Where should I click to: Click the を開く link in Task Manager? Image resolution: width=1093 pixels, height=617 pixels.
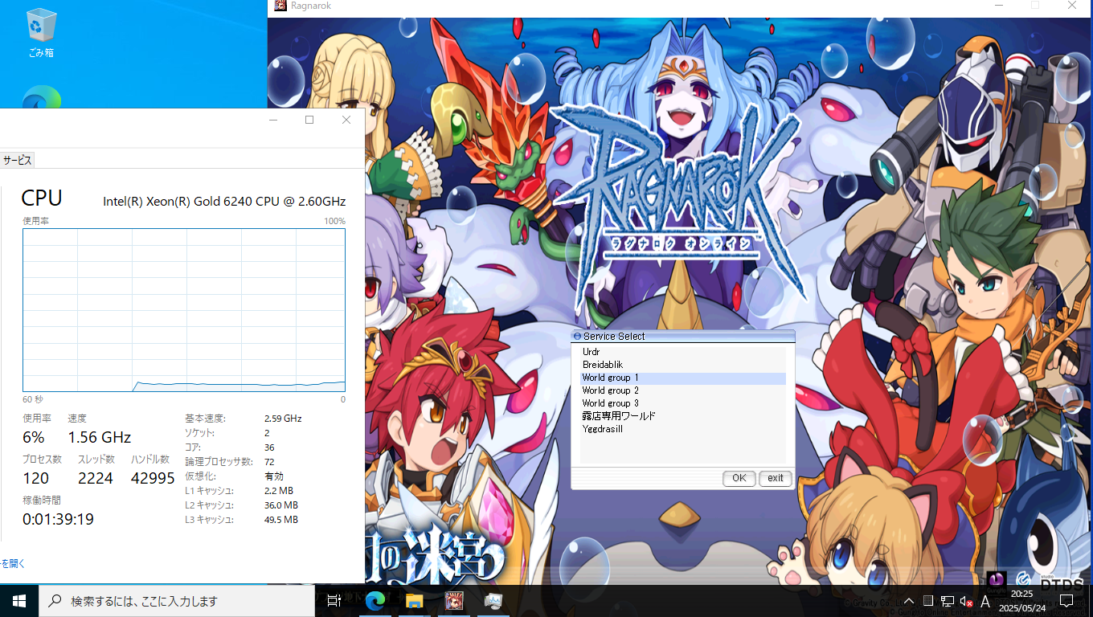click(x=13, y=563)
